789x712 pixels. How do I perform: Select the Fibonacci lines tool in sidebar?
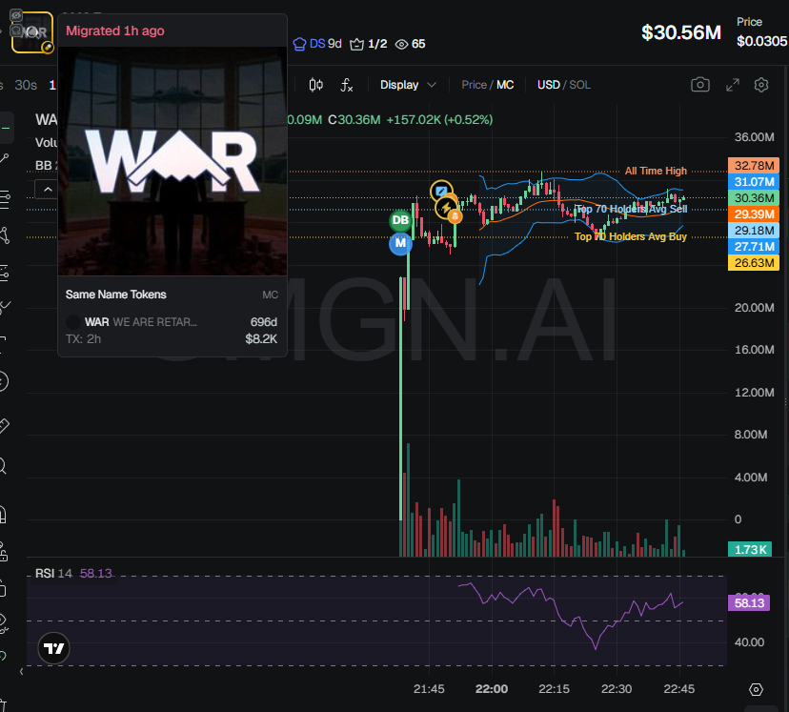[x=4, y=200]
